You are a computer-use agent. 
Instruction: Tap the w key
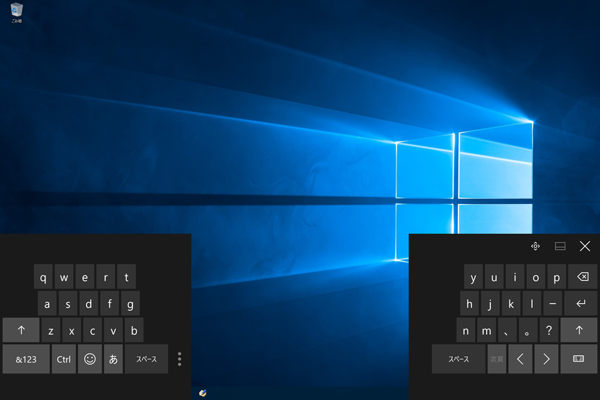[x=64, y=276]
